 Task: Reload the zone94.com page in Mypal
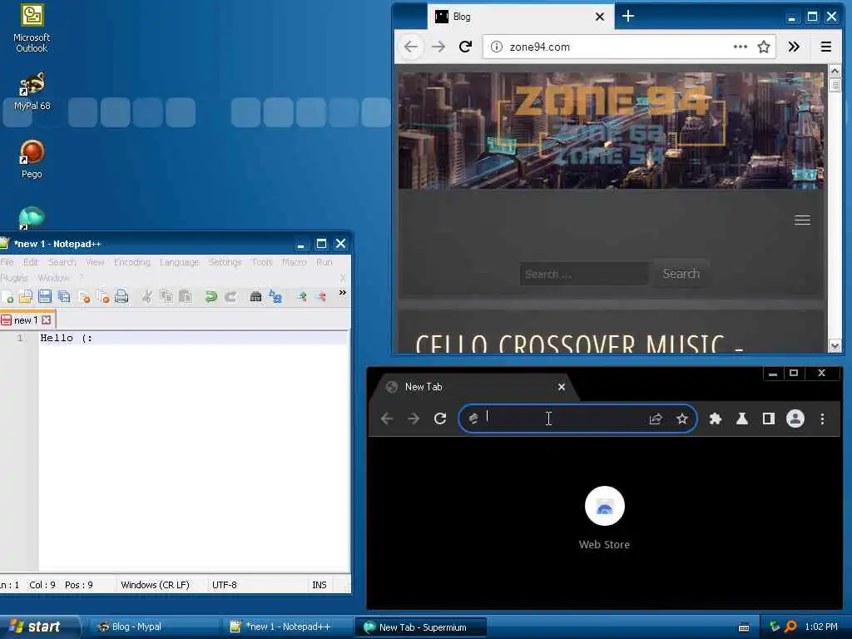pyautogui.click(x=465, y=47)
